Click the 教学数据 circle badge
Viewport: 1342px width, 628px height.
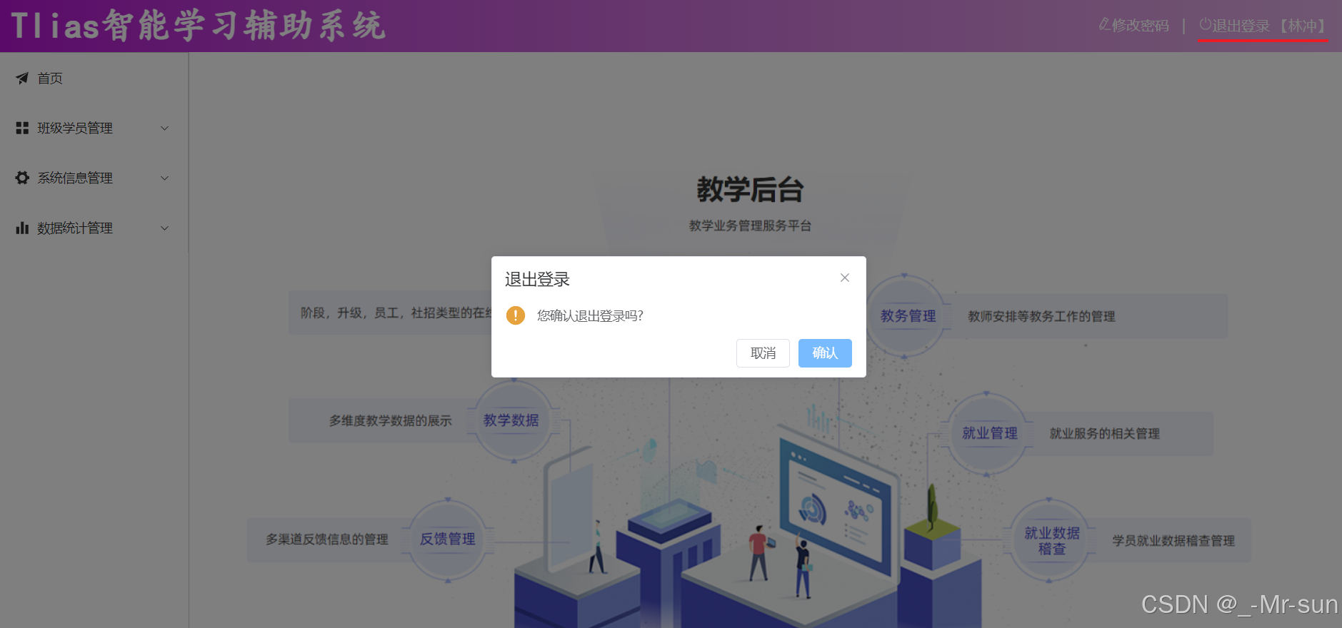pyautogui.click(x=511, y=421)
